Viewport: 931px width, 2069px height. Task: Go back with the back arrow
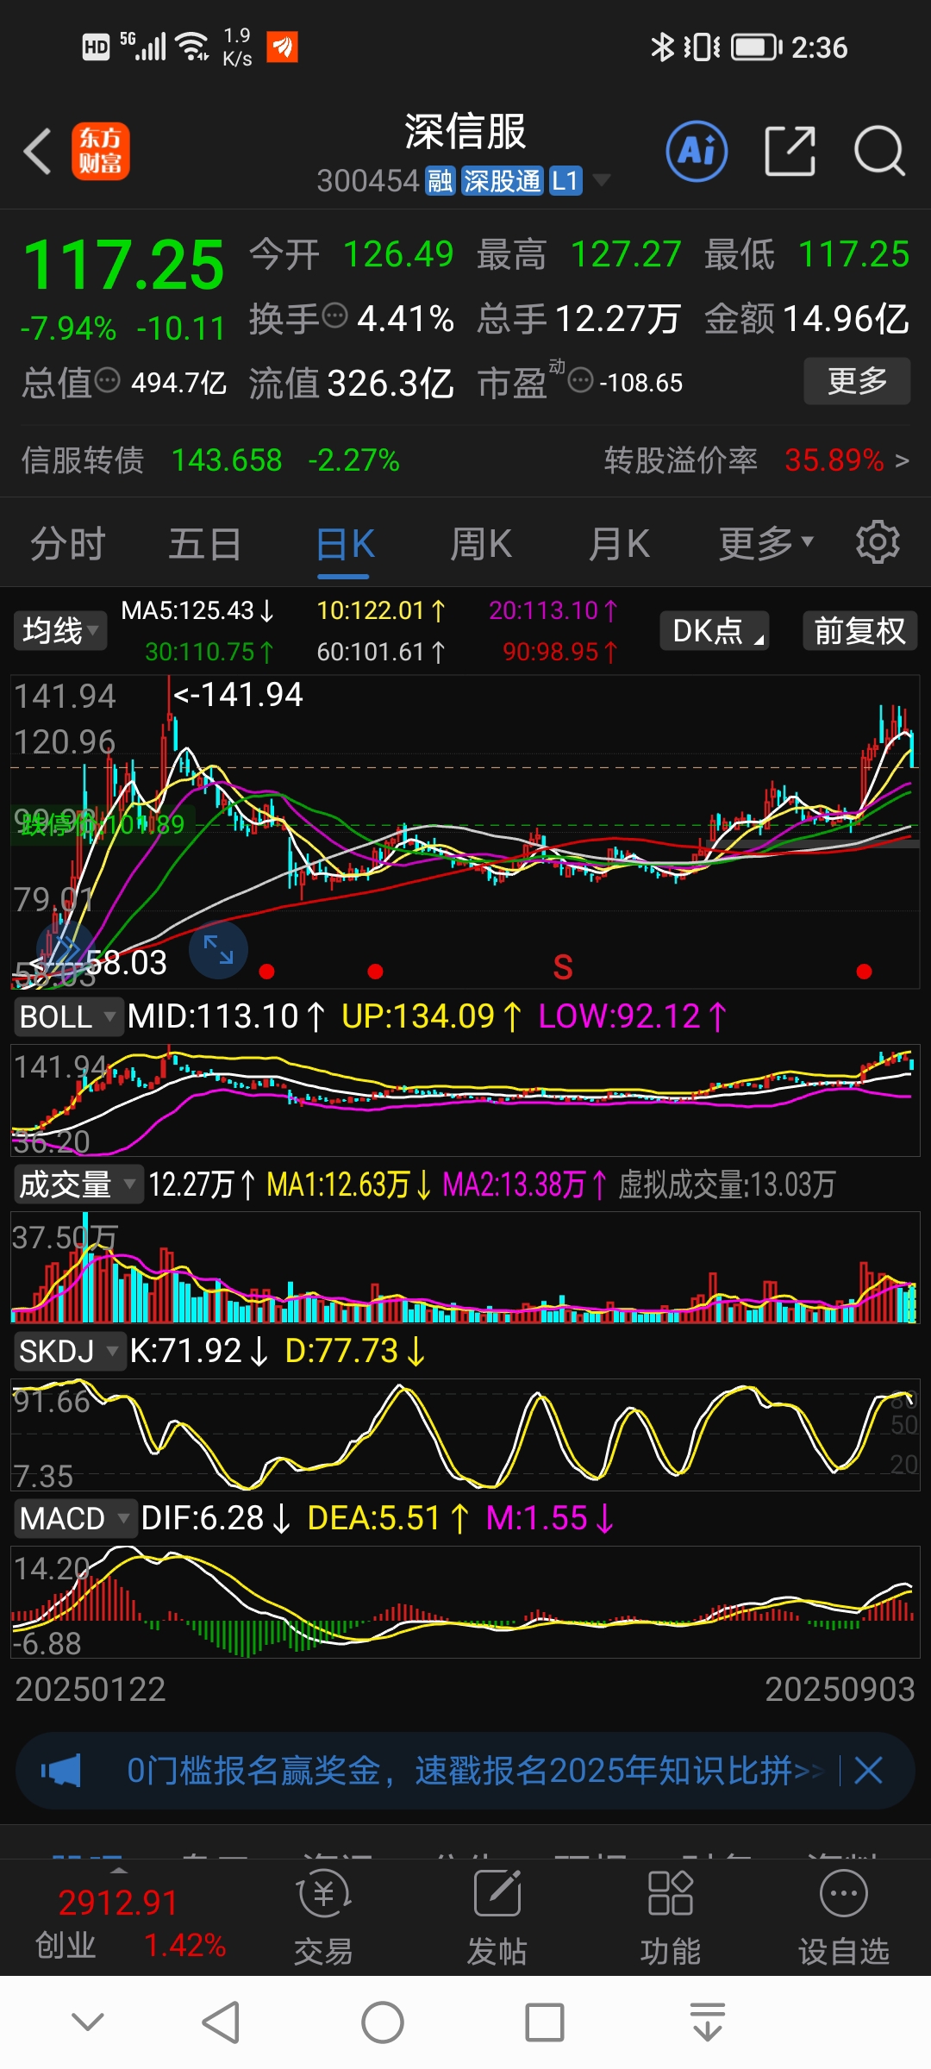click(x=37, y=152)
